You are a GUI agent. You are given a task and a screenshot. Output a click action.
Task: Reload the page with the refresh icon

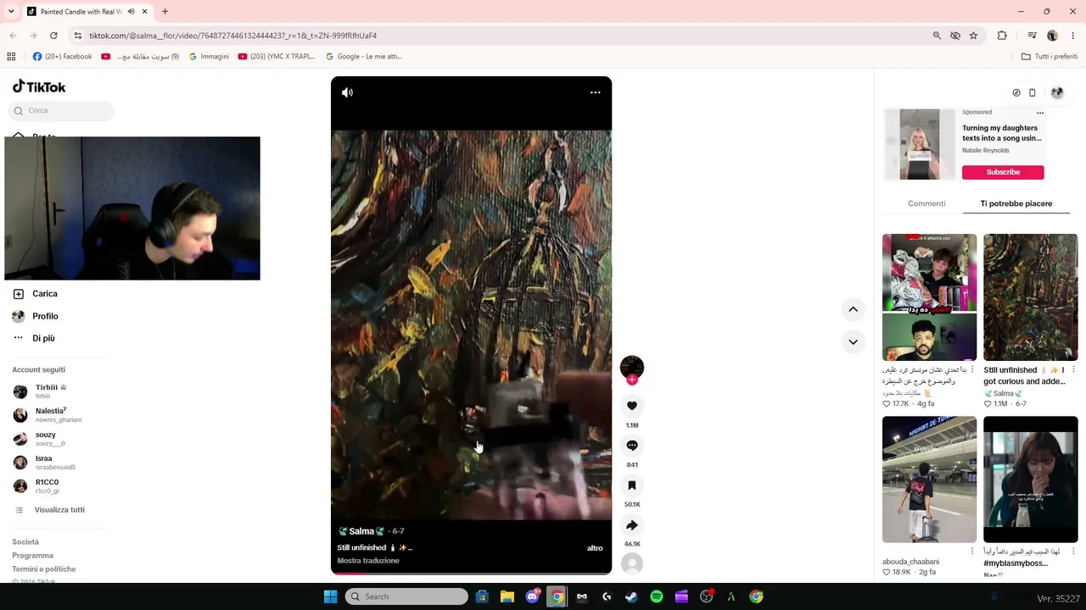click(x=53, y=36)
